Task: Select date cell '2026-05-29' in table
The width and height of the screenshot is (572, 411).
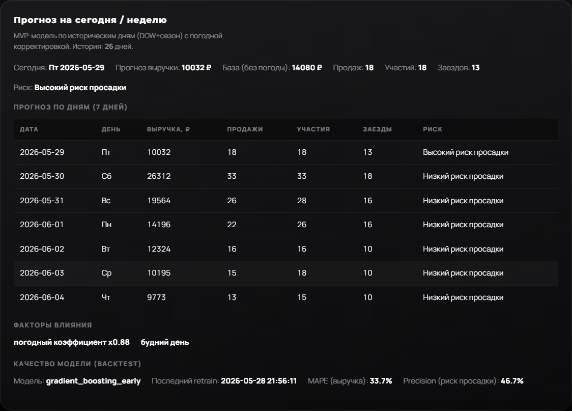Action: [42, 152]
